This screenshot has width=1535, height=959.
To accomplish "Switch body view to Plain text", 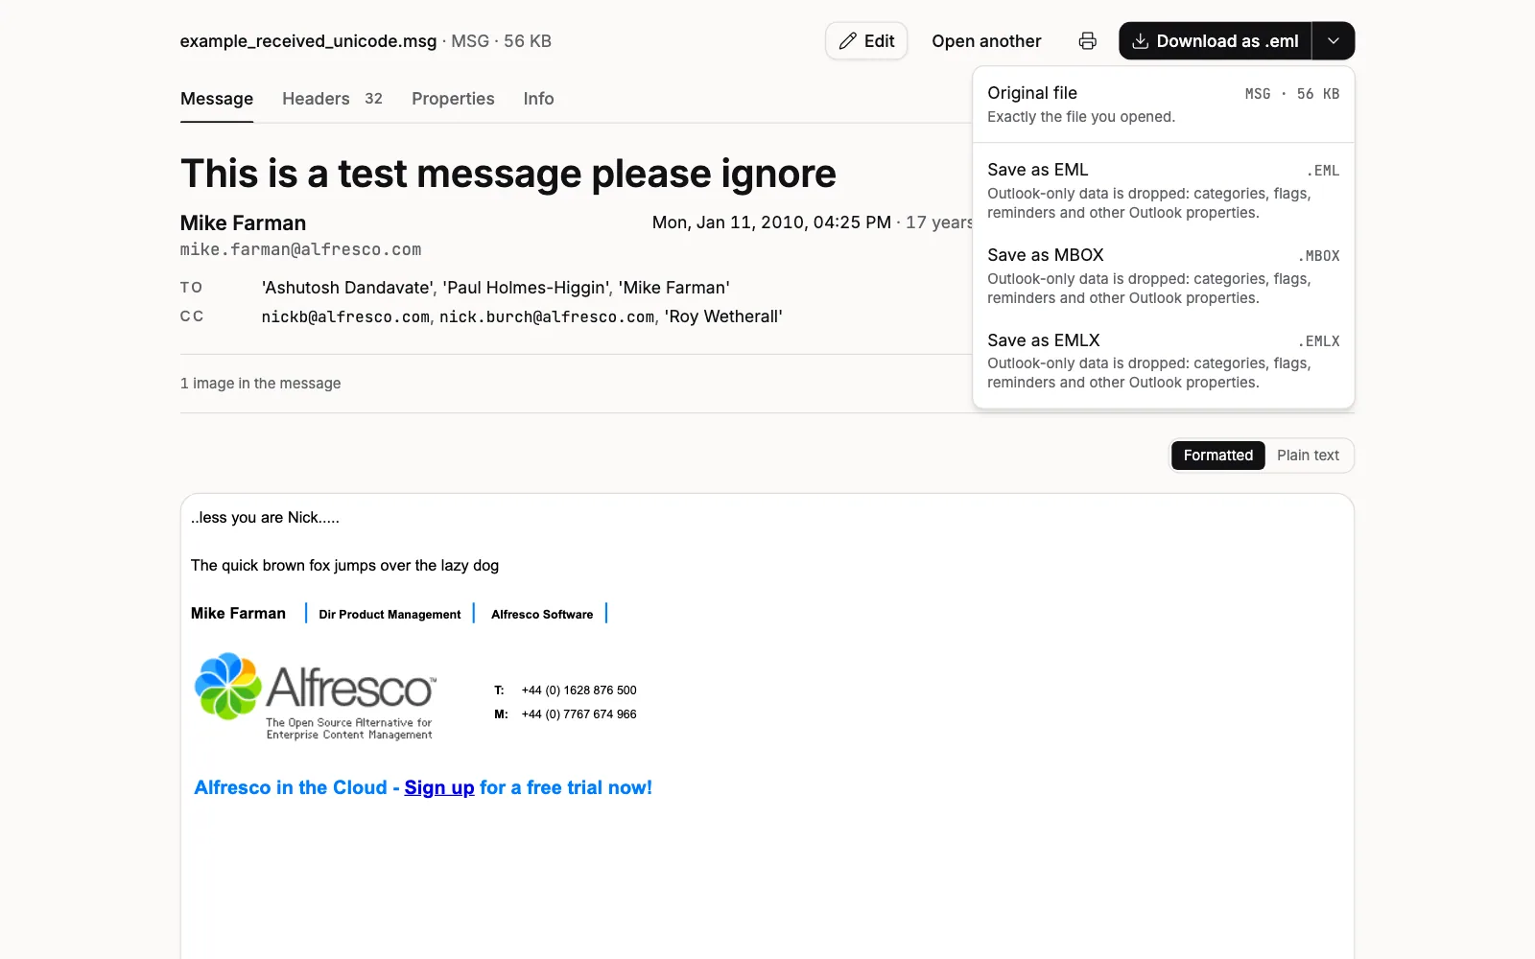I will (1308, 456).
